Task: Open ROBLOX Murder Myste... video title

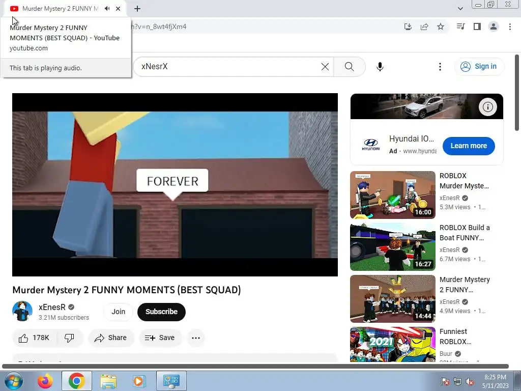Action: coord(464,181)
